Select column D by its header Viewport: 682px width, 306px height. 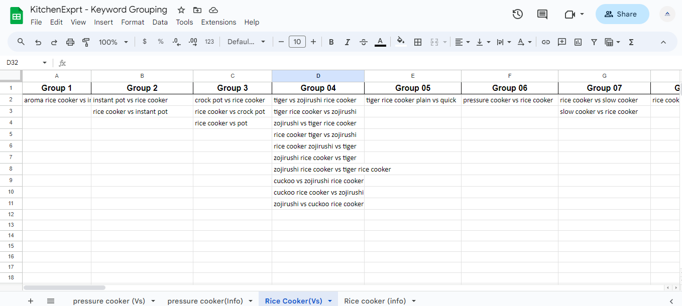(x=318, y=76)
